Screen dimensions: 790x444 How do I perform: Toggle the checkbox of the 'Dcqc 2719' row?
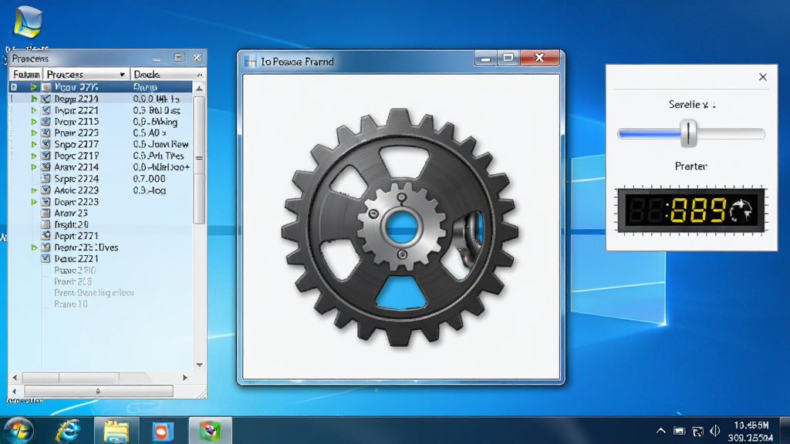tap(46, 156)
